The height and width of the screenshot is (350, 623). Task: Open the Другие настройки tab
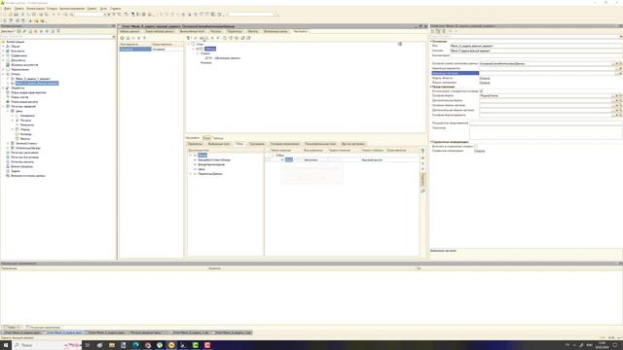(352, 144)
